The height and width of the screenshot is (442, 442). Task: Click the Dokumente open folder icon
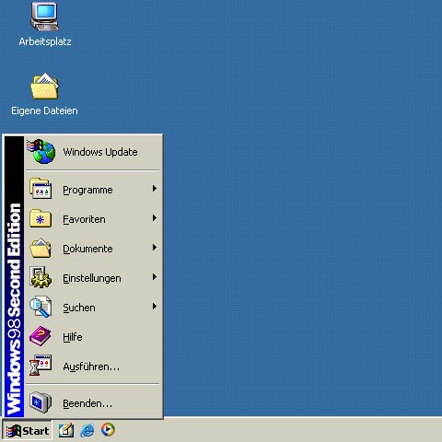pyautogui.click(x=41, y=248)
